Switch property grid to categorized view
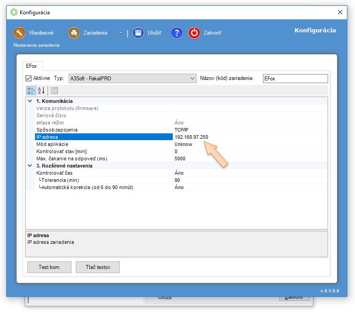355x313 pixels. pyautogui.click(x=31, y=90)
